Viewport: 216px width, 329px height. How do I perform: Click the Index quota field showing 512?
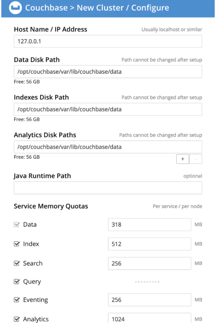[x=149, y=244]
